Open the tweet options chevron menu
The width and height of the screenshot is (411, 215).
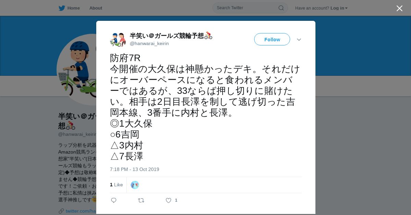pyautogui.click(x=299, y=40)
